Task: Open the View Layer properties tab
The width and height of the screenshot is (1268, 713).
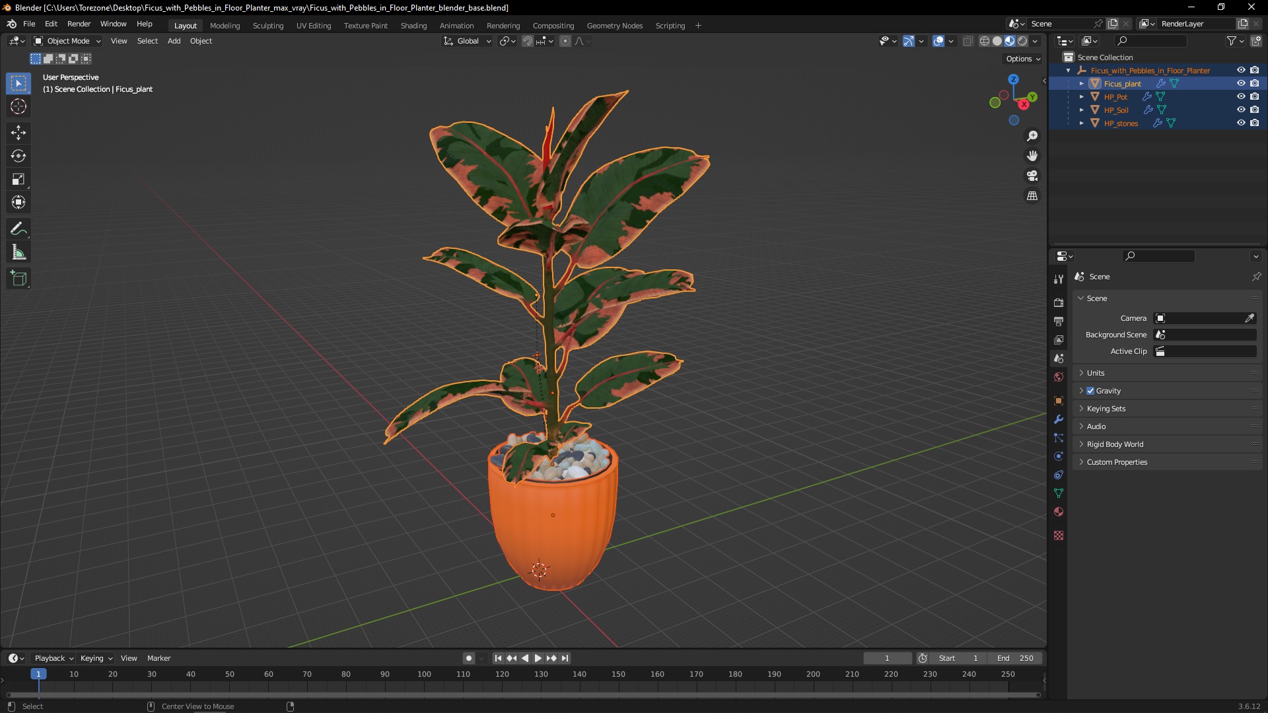Action: pos(1059,339)
